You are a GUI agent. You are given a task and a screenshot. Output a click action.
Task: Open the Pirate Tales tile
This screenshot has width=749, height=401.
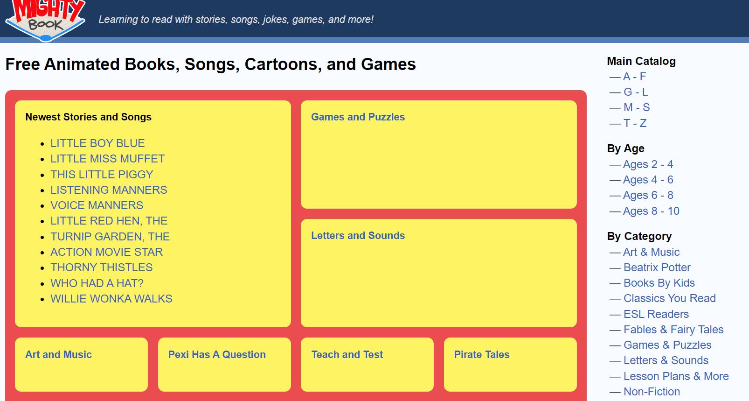click(x=482, y=355)
